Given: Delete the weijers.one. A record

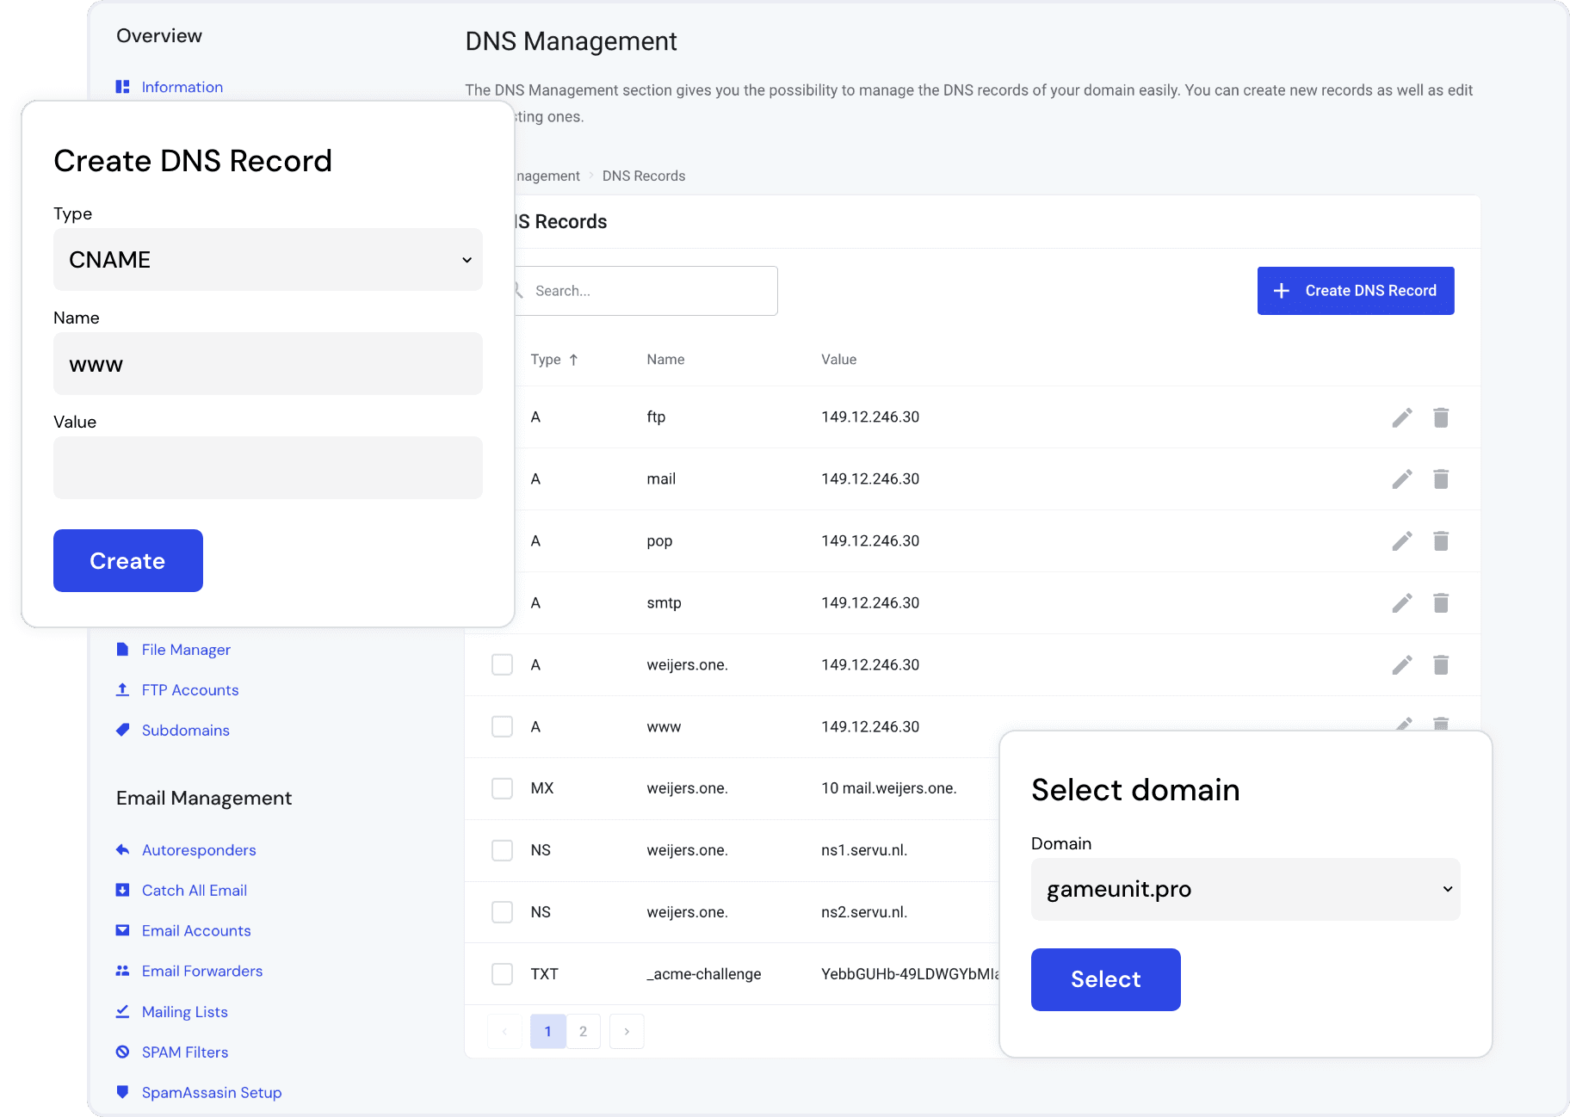Looking at the screenshot, I should pyautogui.click(x=1441, y=665).
